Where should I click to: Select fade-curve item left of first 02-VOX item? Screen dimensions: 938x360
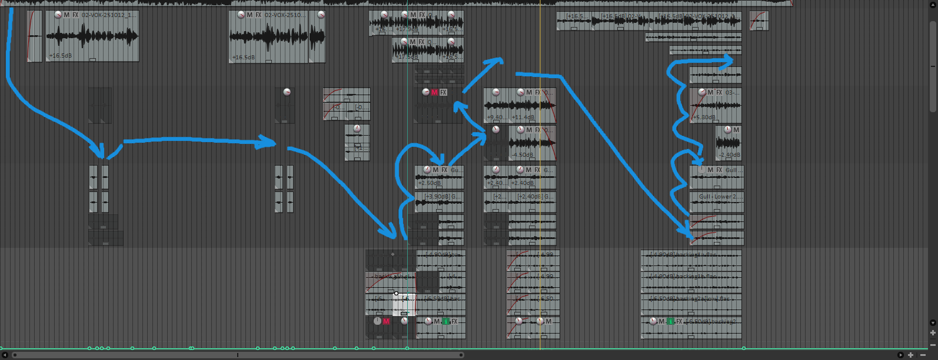tap(35, 36)
